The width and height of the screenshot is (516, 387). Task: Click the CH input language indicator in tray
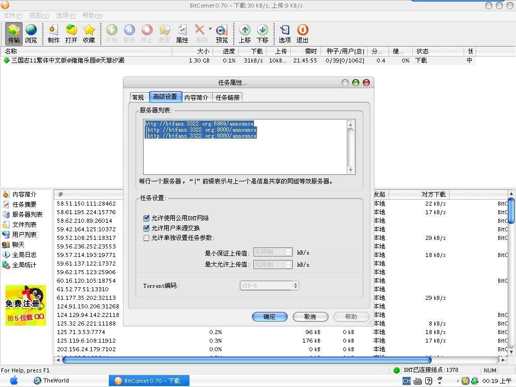pos(407,381)
